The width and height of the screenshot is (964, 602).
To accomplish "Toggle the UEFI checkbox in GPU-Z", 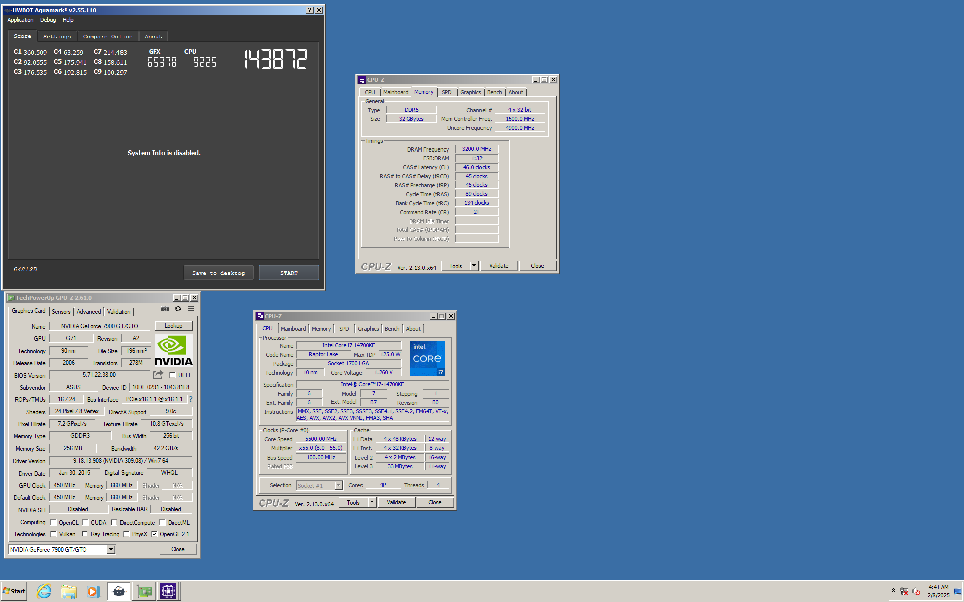I will tap(172, 375).
